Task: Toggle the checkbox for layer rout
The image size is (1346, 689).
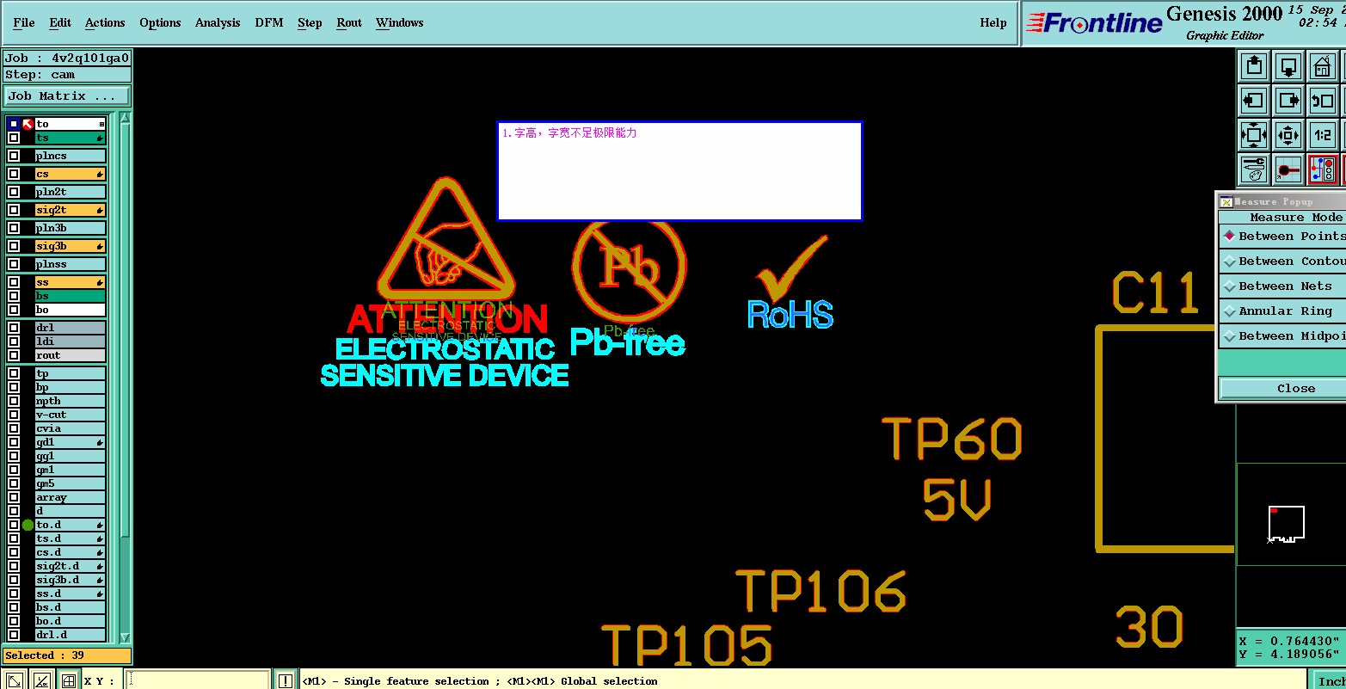Action: [x=14, y=355]
